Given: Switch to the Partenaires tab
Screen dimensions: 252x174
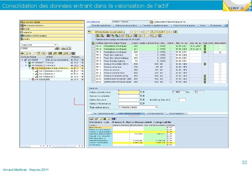Looking at the screenshot, I should [x=216, y=25].
